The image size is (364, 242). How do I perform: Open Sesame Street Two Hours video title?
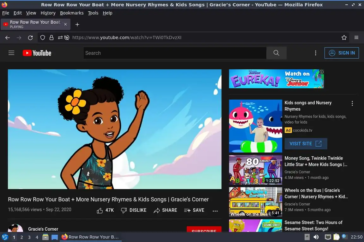(313, 226)
